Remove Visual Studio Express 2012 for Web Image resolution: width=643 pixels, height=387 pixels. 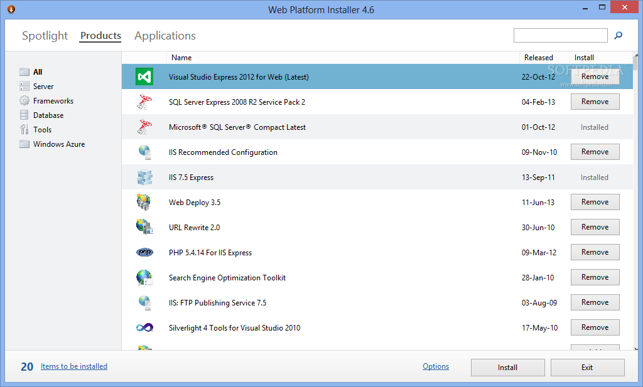(595, 77)
